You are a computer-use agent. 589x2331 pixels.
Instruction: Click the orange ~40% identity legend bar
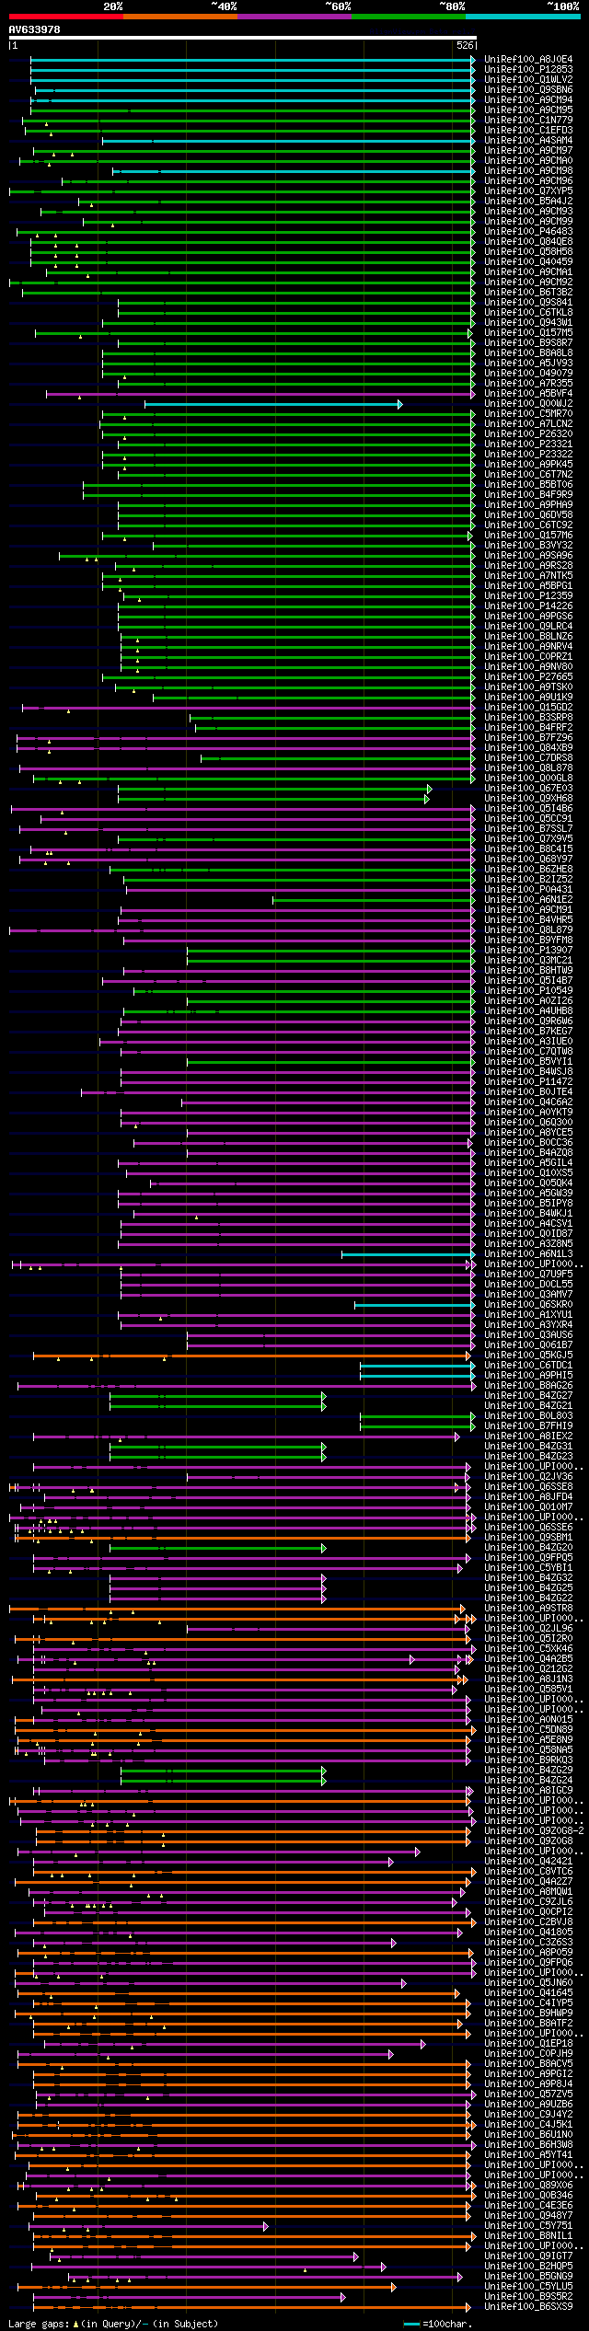pyautogui.click(x=180, y=17)
